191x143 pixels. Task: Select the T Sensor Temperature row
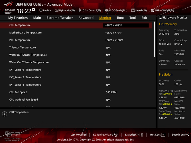click(x=76, y=47)
